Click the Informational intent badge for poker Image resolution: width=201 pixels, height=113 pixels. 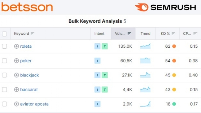98,61
